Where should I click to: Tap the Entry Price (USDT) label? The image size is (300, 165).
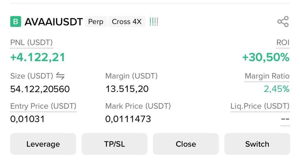pyautogui.click(x=43, y=106)
